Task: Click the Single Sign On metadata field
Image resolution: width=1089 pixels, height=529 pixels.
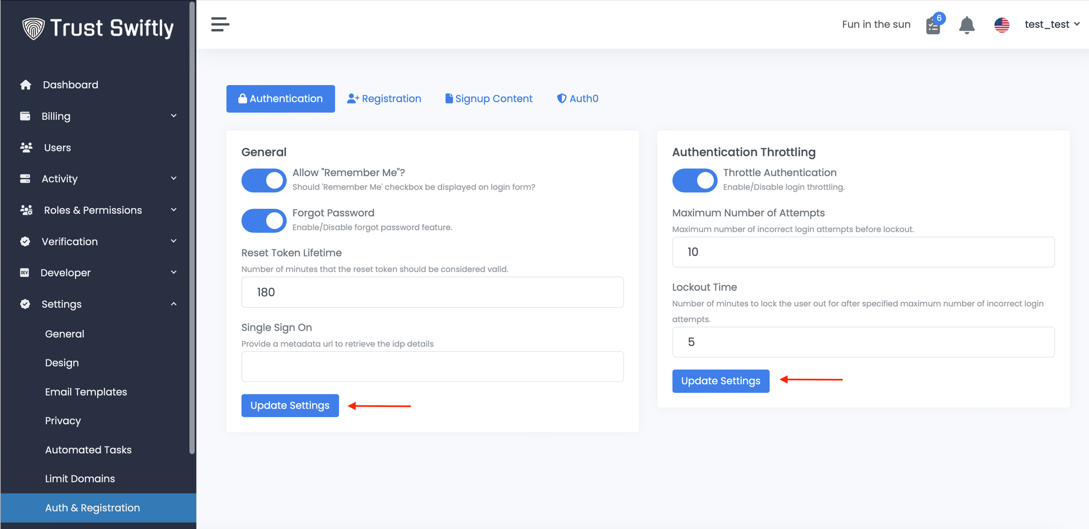Action: tap(432, 367)
